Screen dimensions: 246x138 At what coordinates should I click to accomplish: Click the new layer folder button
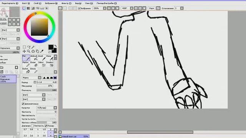pyautogui.click(x=2, y=67)
